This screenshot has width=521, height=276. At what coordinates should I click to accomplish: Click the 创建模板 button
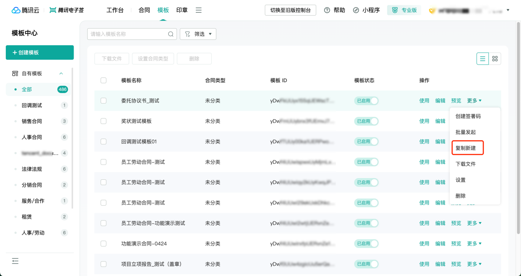[39, 53]
